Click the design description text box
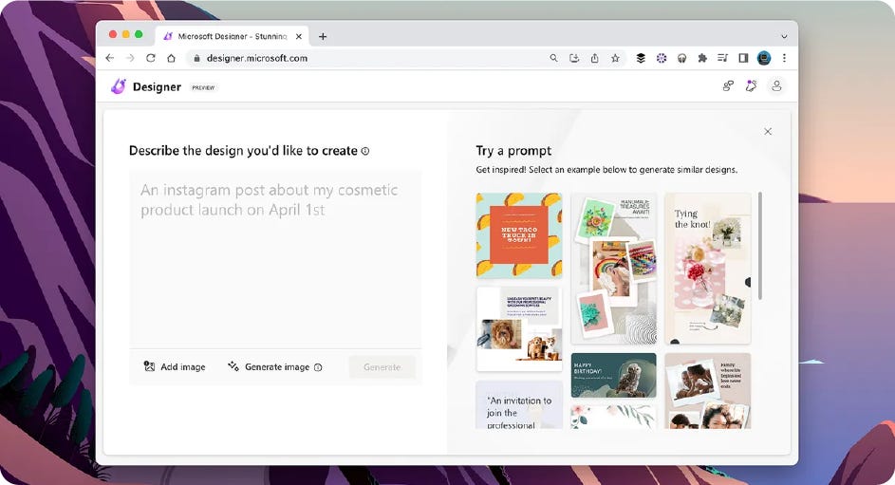Viewport: 895px width, 485px height. (x=275, y=260)
